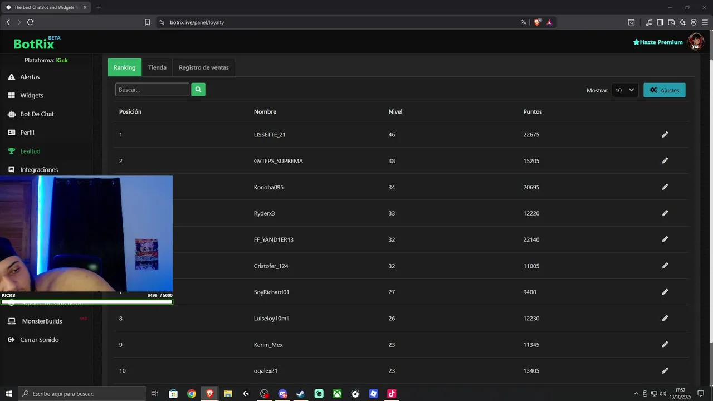The image size is (713, 401).
Task: Click the name LISSETTE_21
Action: coord(270,134)
